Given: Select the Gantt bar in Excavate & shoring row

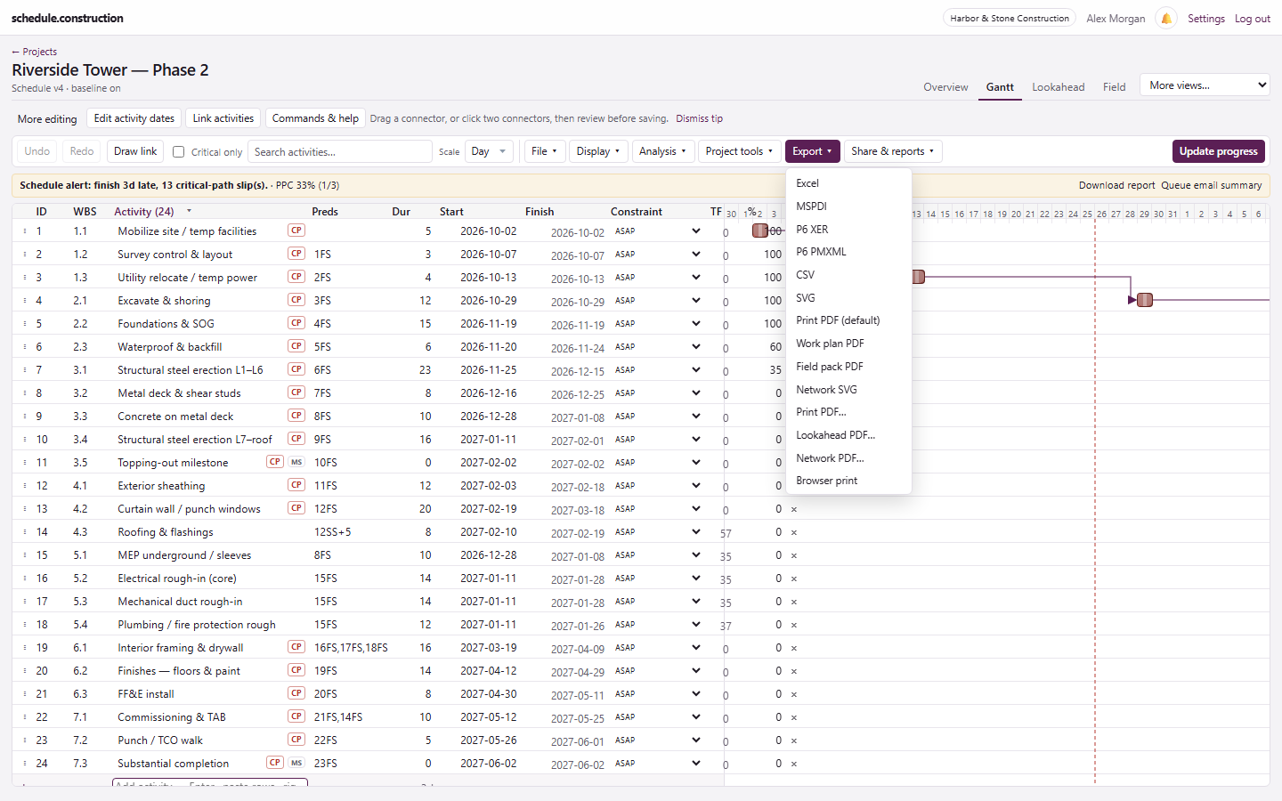Looking at the screenshot, I should (1145, 300).
